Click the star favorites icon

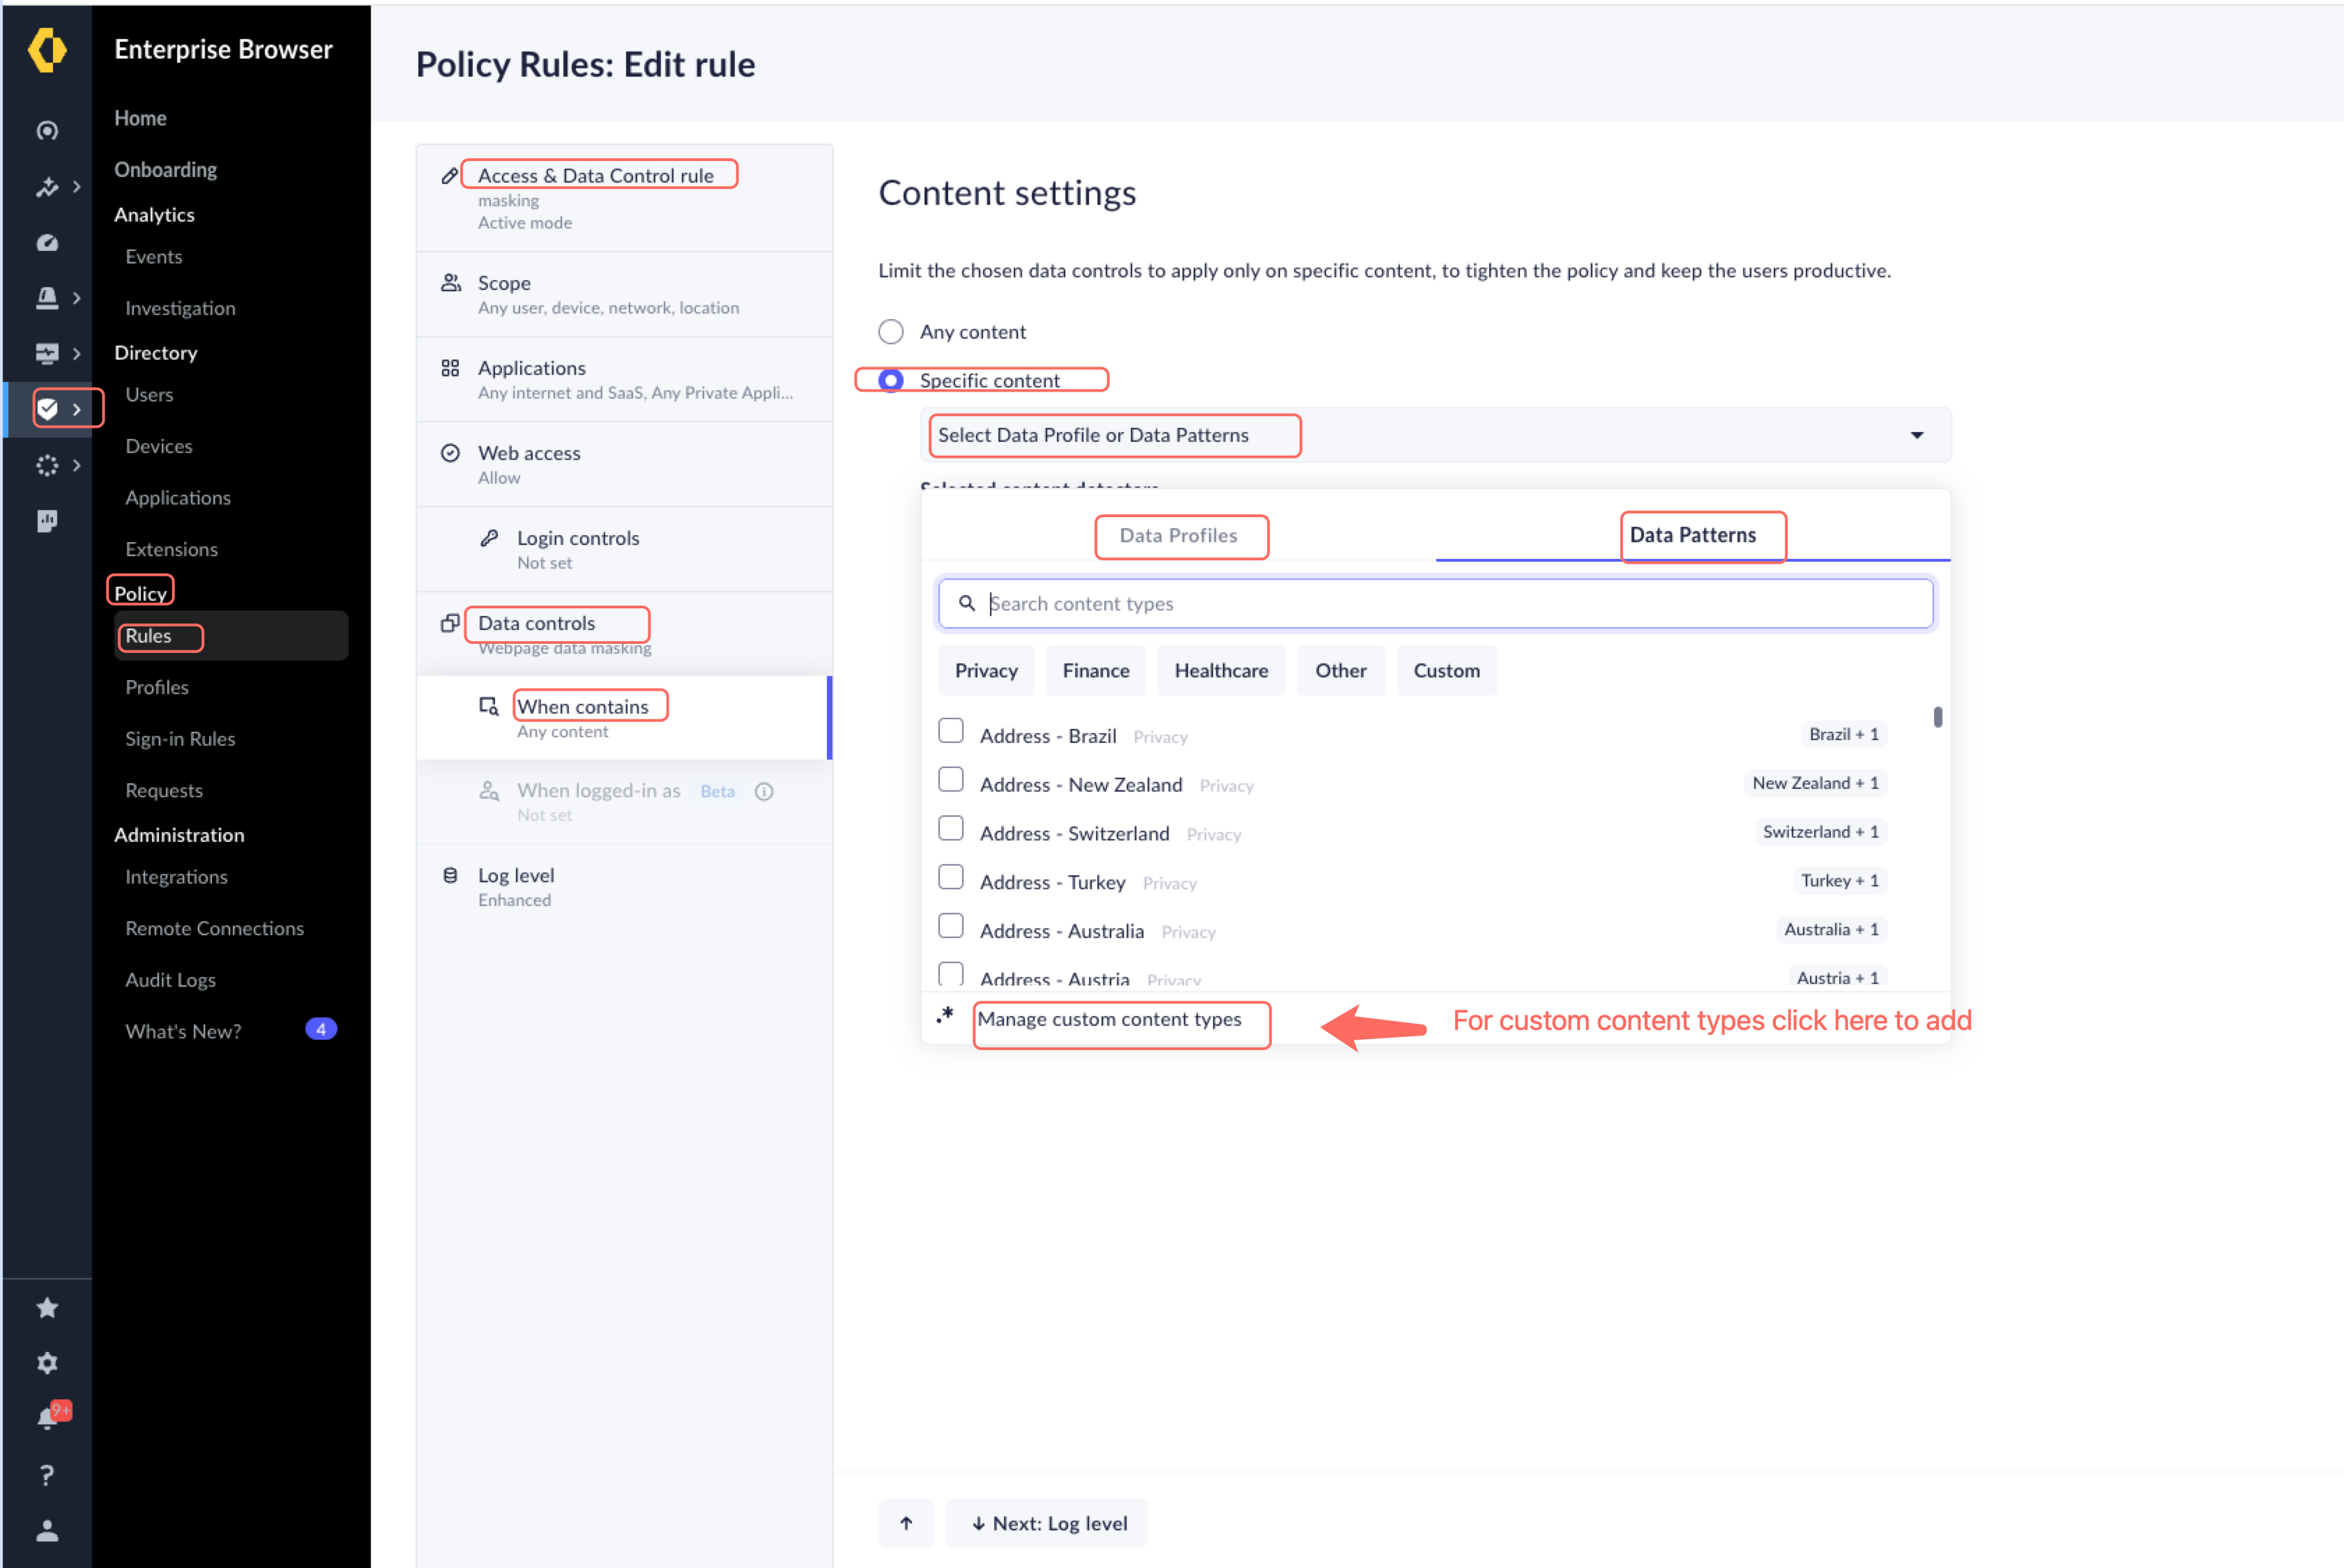[47, 1307]
